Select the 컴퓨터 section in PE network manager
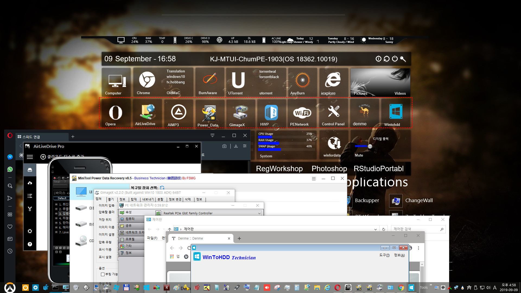Image resolution: width=521 pixels, height=293 pixels. click(x=131, y=219)
